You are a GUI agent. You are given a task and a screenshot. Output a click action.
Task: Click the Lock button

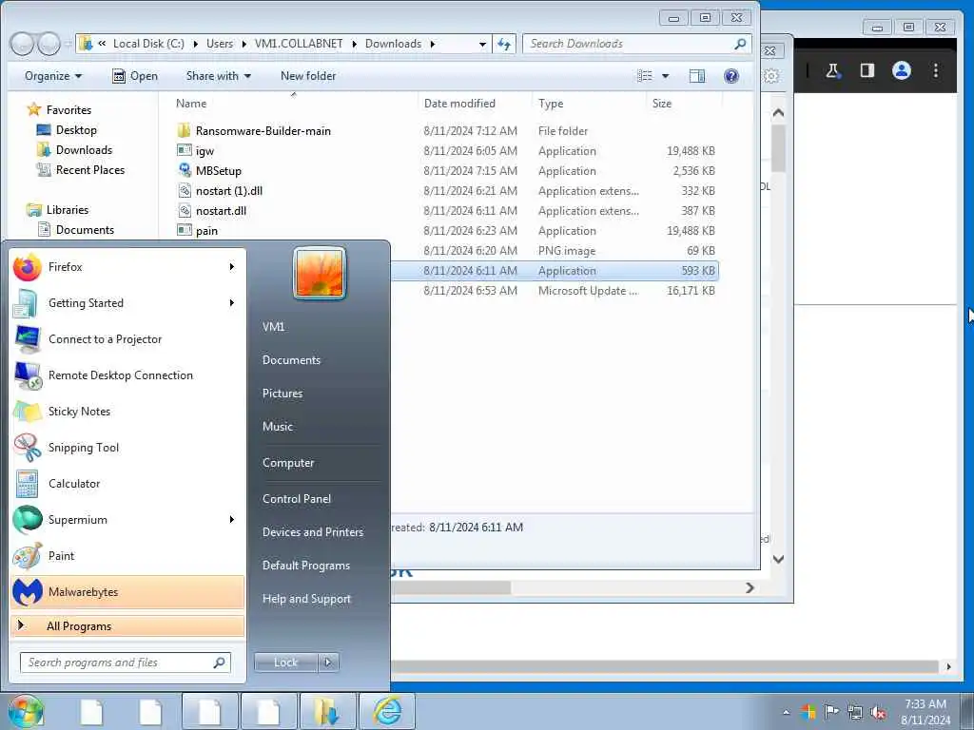285,663
